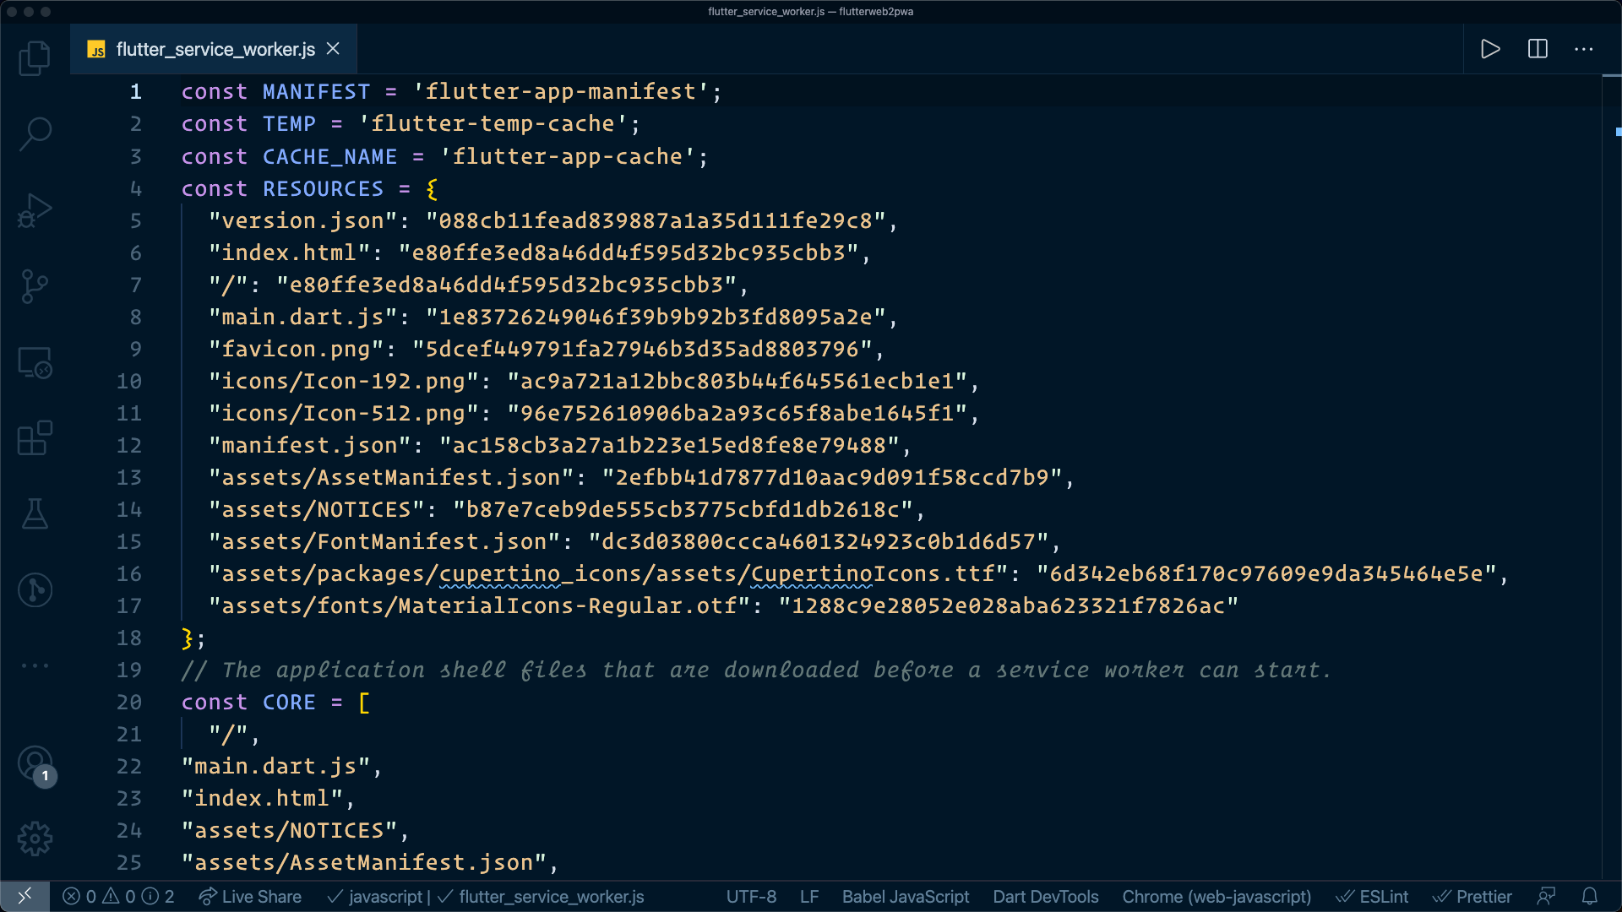Open the notifications bell in status bar
The width and height of the screenshot is (1622, 912).
point(1589,896)
